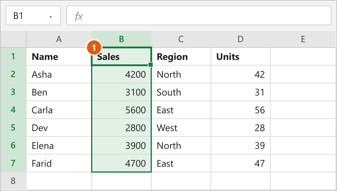Select row 4 header
Screen dimensions: 337x191
coord(13,110)
